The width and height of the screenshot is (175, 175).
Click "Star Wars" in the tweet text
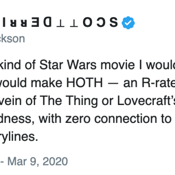[x=68, y=65]
